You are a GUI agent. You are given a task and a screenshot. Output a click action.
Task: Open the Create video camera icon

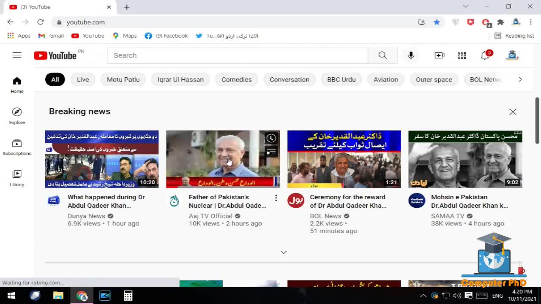click(440, 55)
